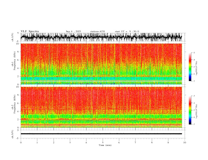Click time axis tick label "8"
Image resolution: width=208 pixels, height=160 pixels.
(152, 142)
